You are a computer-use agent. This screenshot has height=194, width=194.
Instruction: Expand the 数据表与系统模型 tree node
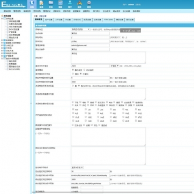click(2, 43)
